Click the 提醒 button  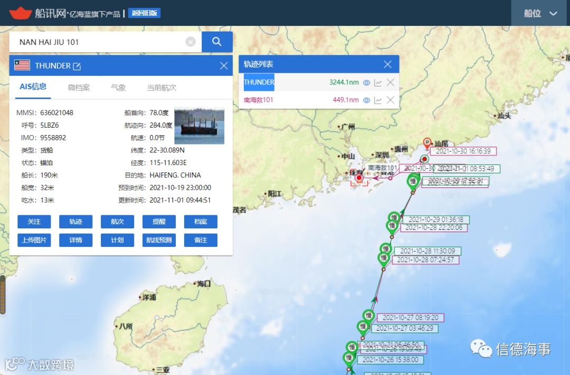[x=159, y=222]
